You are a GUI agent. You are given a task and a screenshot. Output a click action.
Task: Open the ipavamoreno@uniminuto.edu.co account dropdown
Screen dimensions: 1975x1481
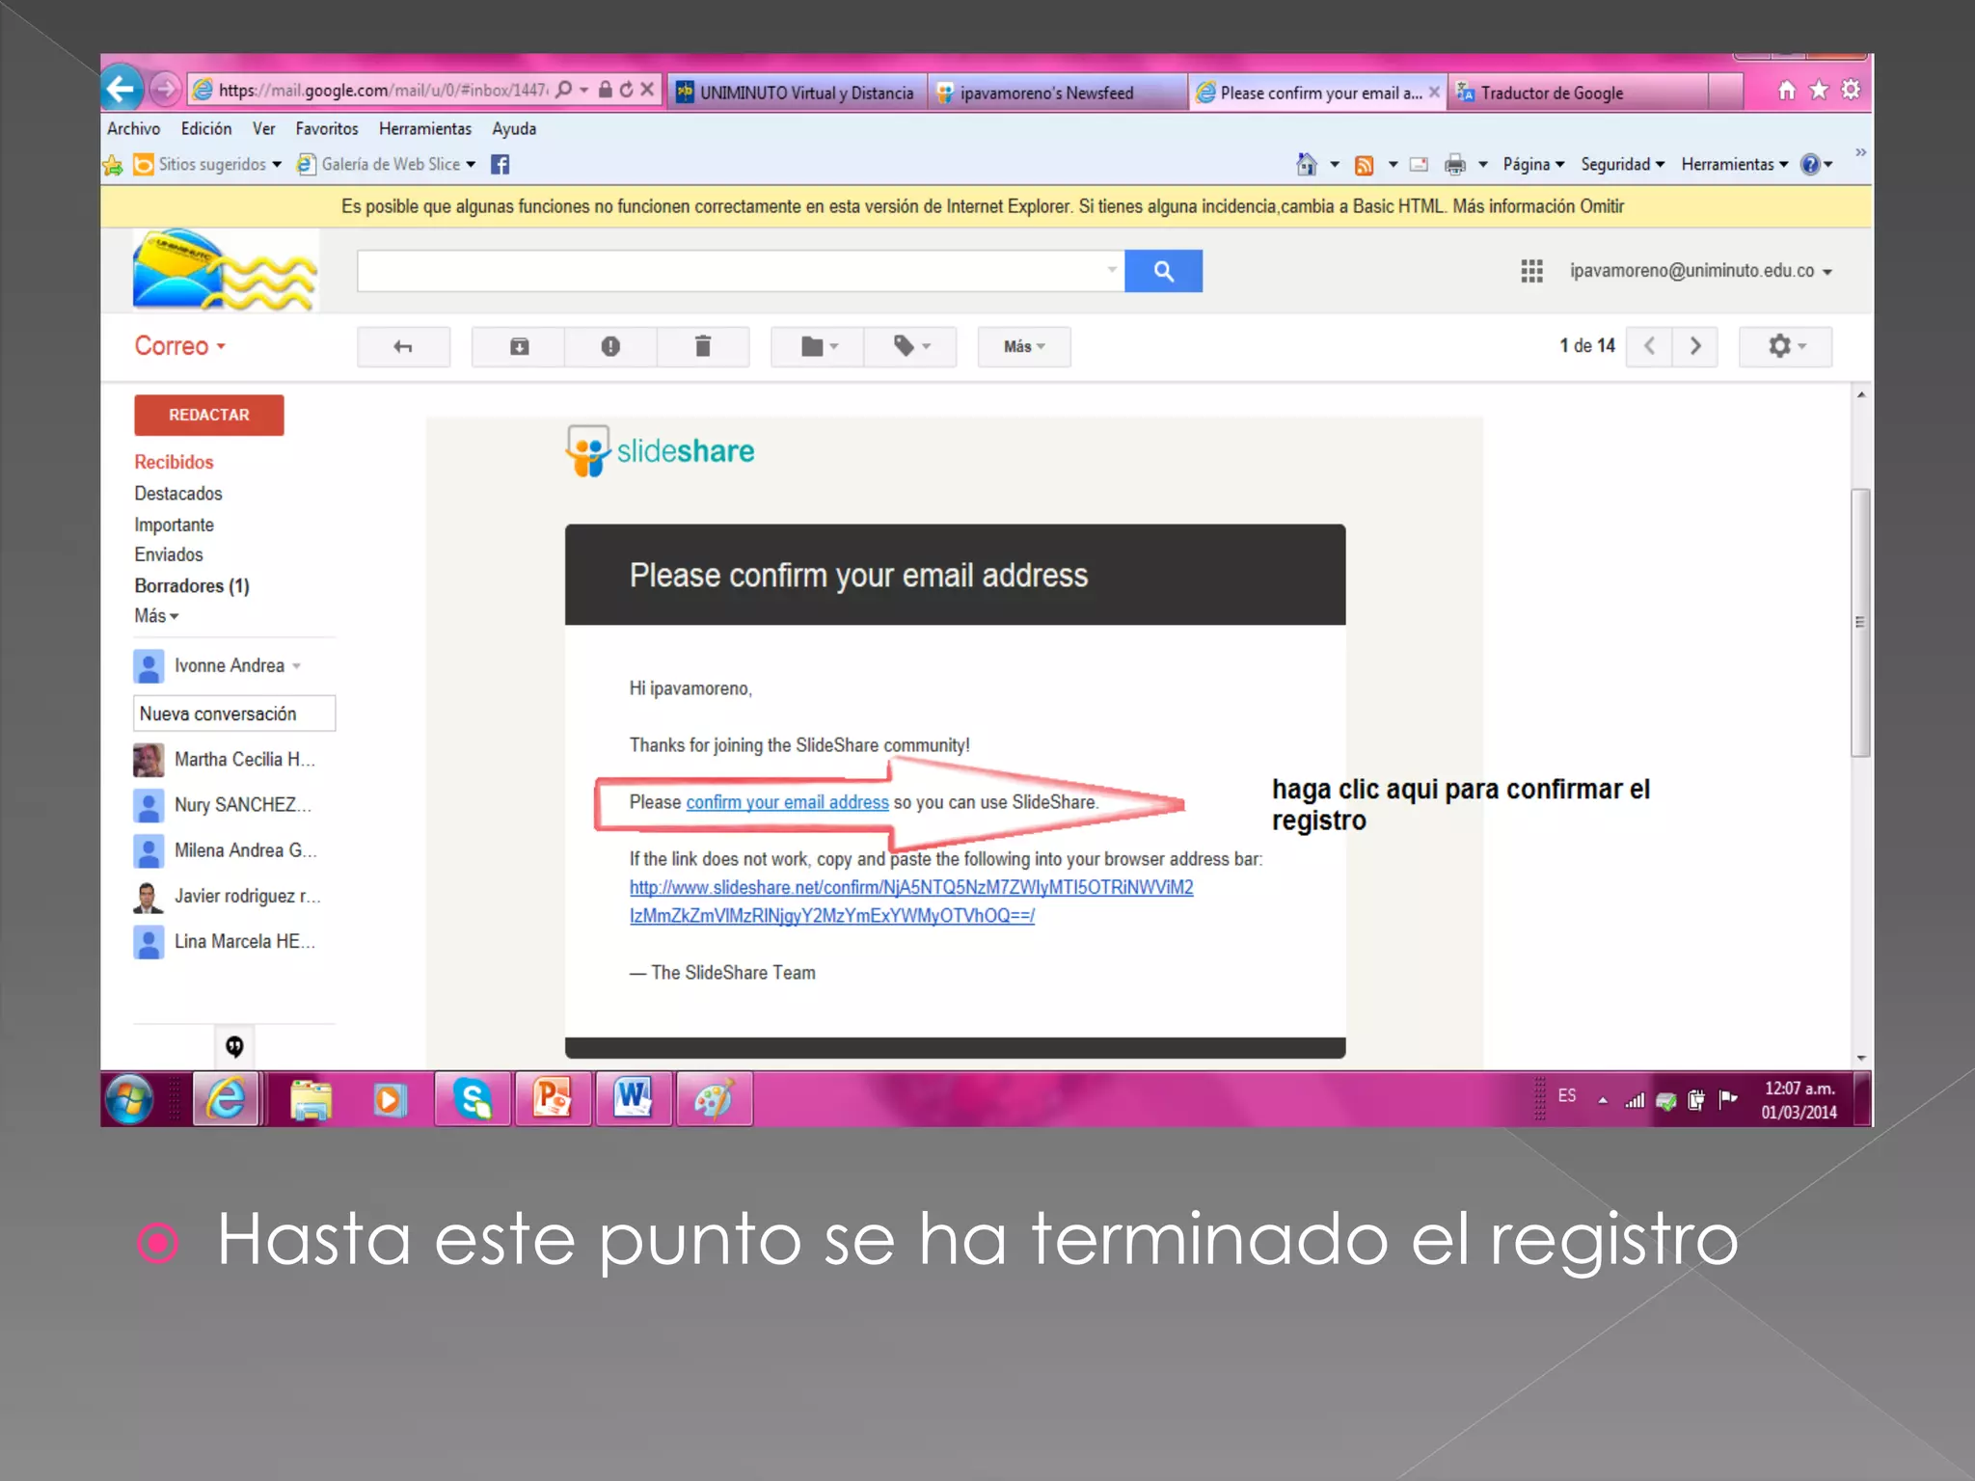[1700, 271]
